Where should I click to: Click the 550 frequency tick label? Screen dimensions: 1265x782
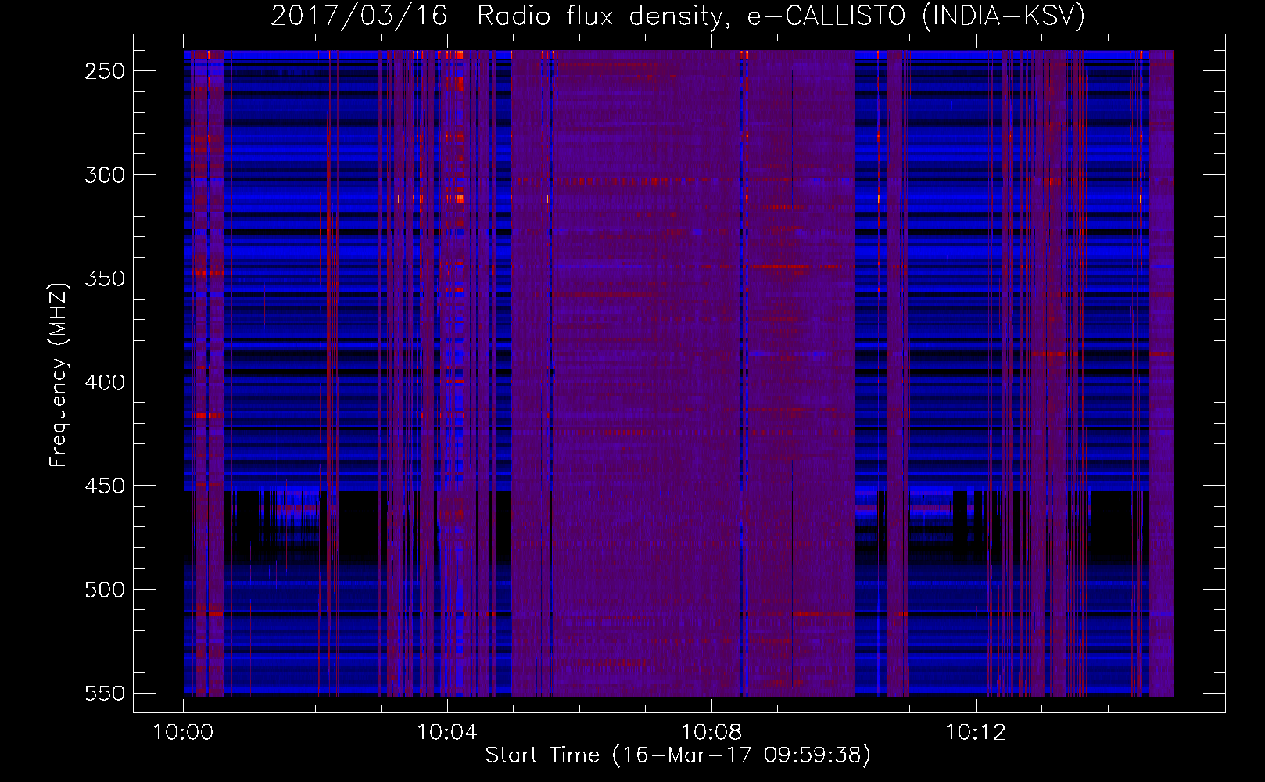click(105, 694)
